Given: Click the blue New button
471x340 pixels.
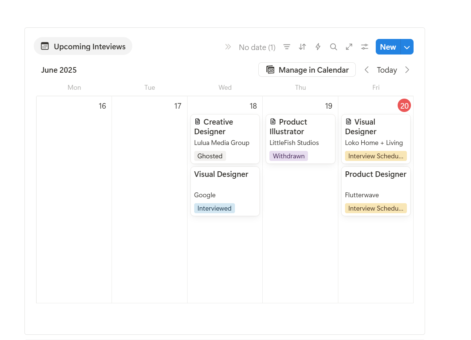Looking at the screenshot, I should tap(388, 47).
